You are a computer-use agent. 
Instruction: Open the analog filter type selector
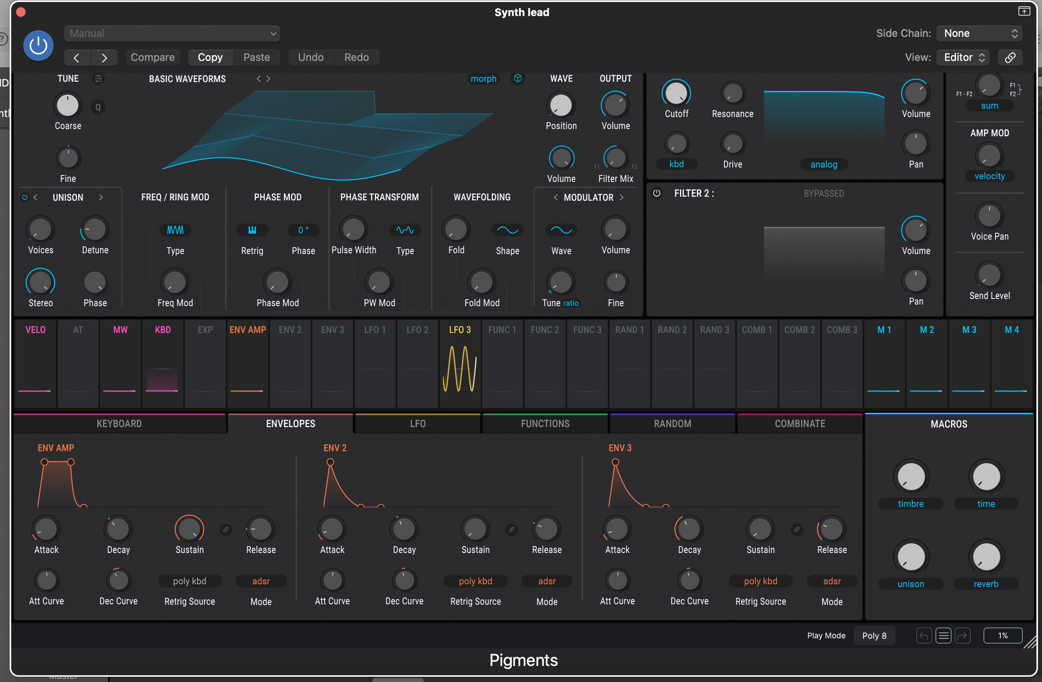pyautogui.click(x=823, y=164)
